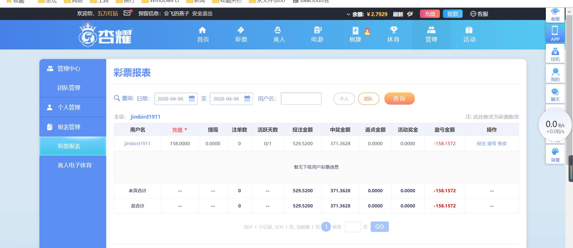Toggle balance visibility eye icon
573x248 pixels.
410,14
